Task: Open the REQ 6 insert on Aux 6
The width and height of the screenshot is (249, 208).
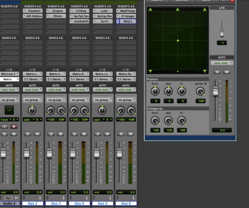Action: (127, 22)
